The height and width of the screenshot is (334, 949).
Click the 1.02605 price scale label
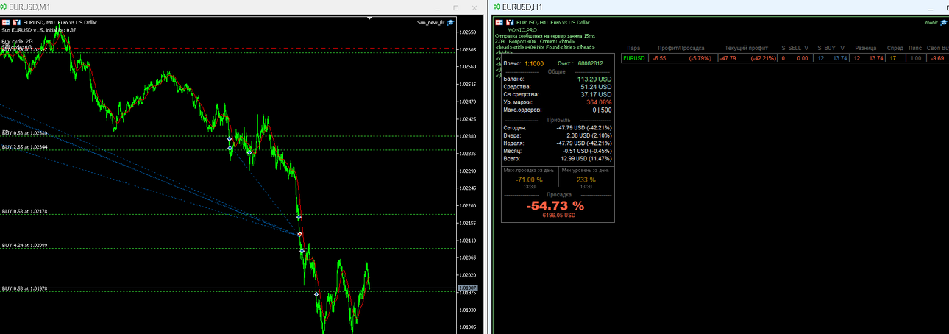(468, 49)
